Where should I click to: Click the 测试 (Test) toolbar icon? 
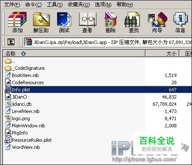(x=64, y=19)
